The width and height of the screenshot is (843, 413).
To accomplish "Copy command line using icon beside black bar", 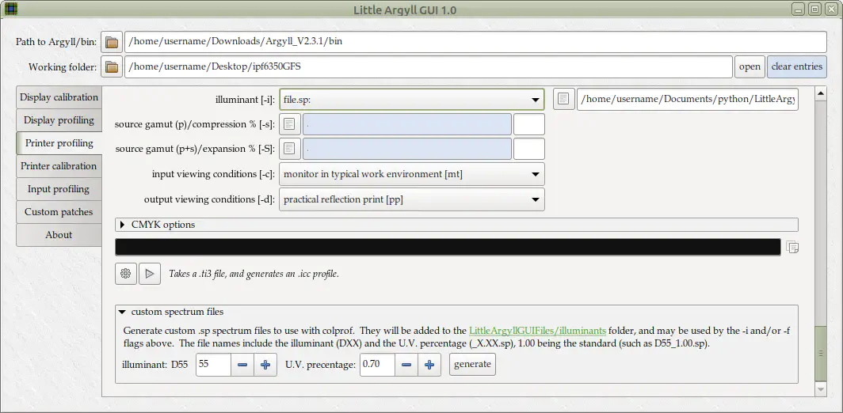I will (x=792, y=247).
